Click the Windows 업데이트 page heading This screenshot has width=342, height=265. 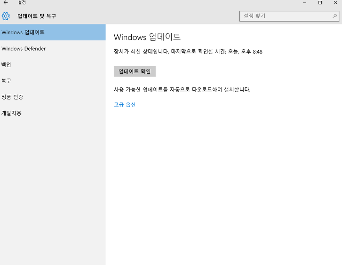click(x=147, y=37)
